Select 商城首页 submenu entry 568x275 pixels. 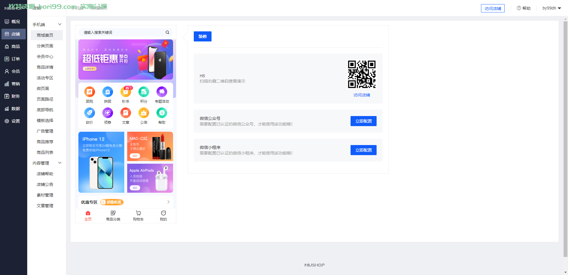pos(47,35)
